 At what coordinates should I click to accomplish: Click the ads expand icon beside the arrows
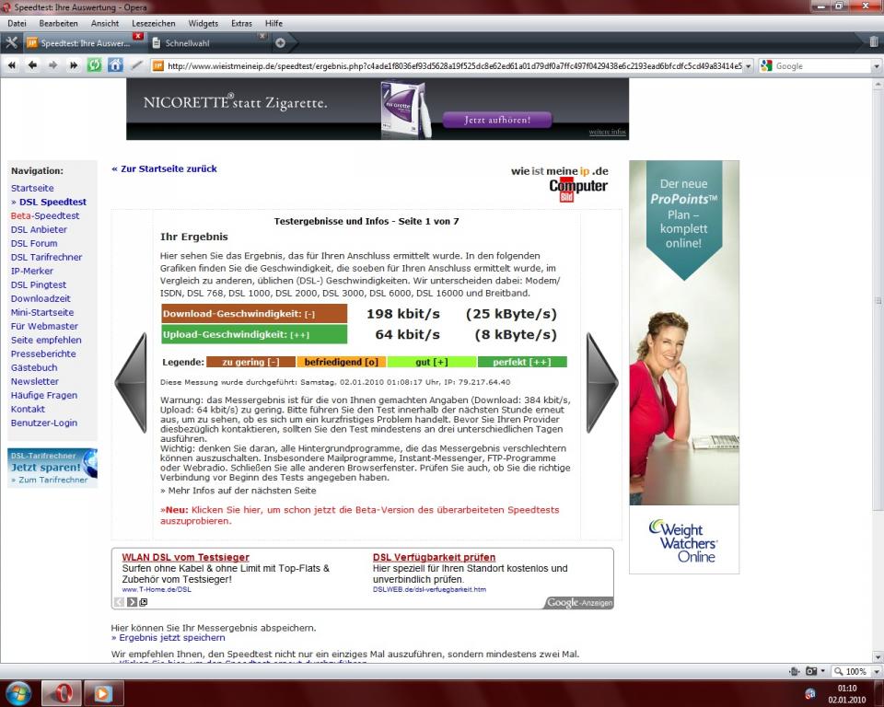[144, 602]
